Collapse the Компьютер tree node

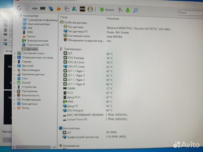point(16,16)
